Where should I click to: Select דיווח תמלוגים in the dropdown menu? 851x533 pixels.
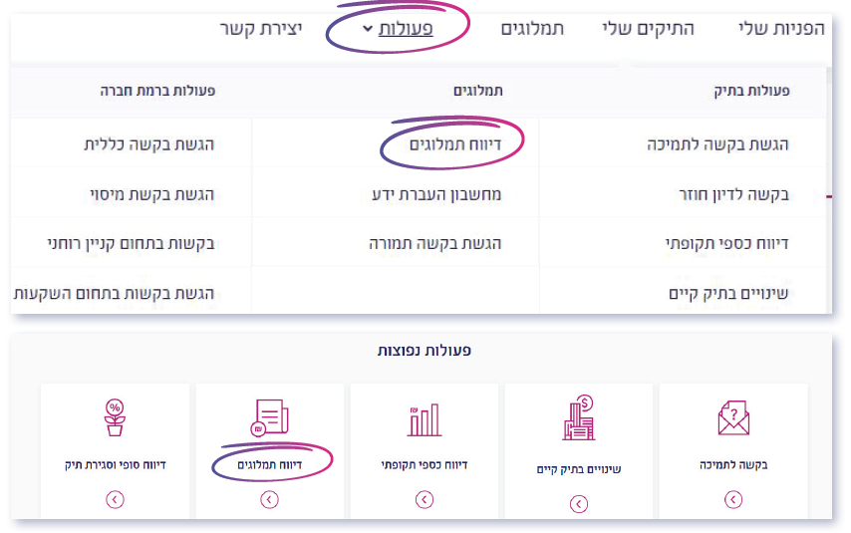tap(455, 144)
